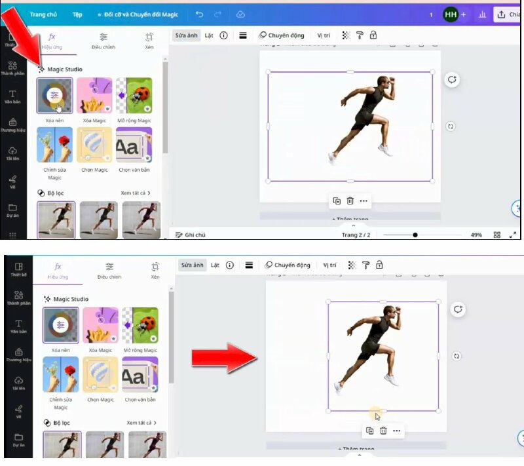The image size is (524, 466).
Task: Enter fullscreen using the bottom-right arrows icon
Action: (513, 235)
